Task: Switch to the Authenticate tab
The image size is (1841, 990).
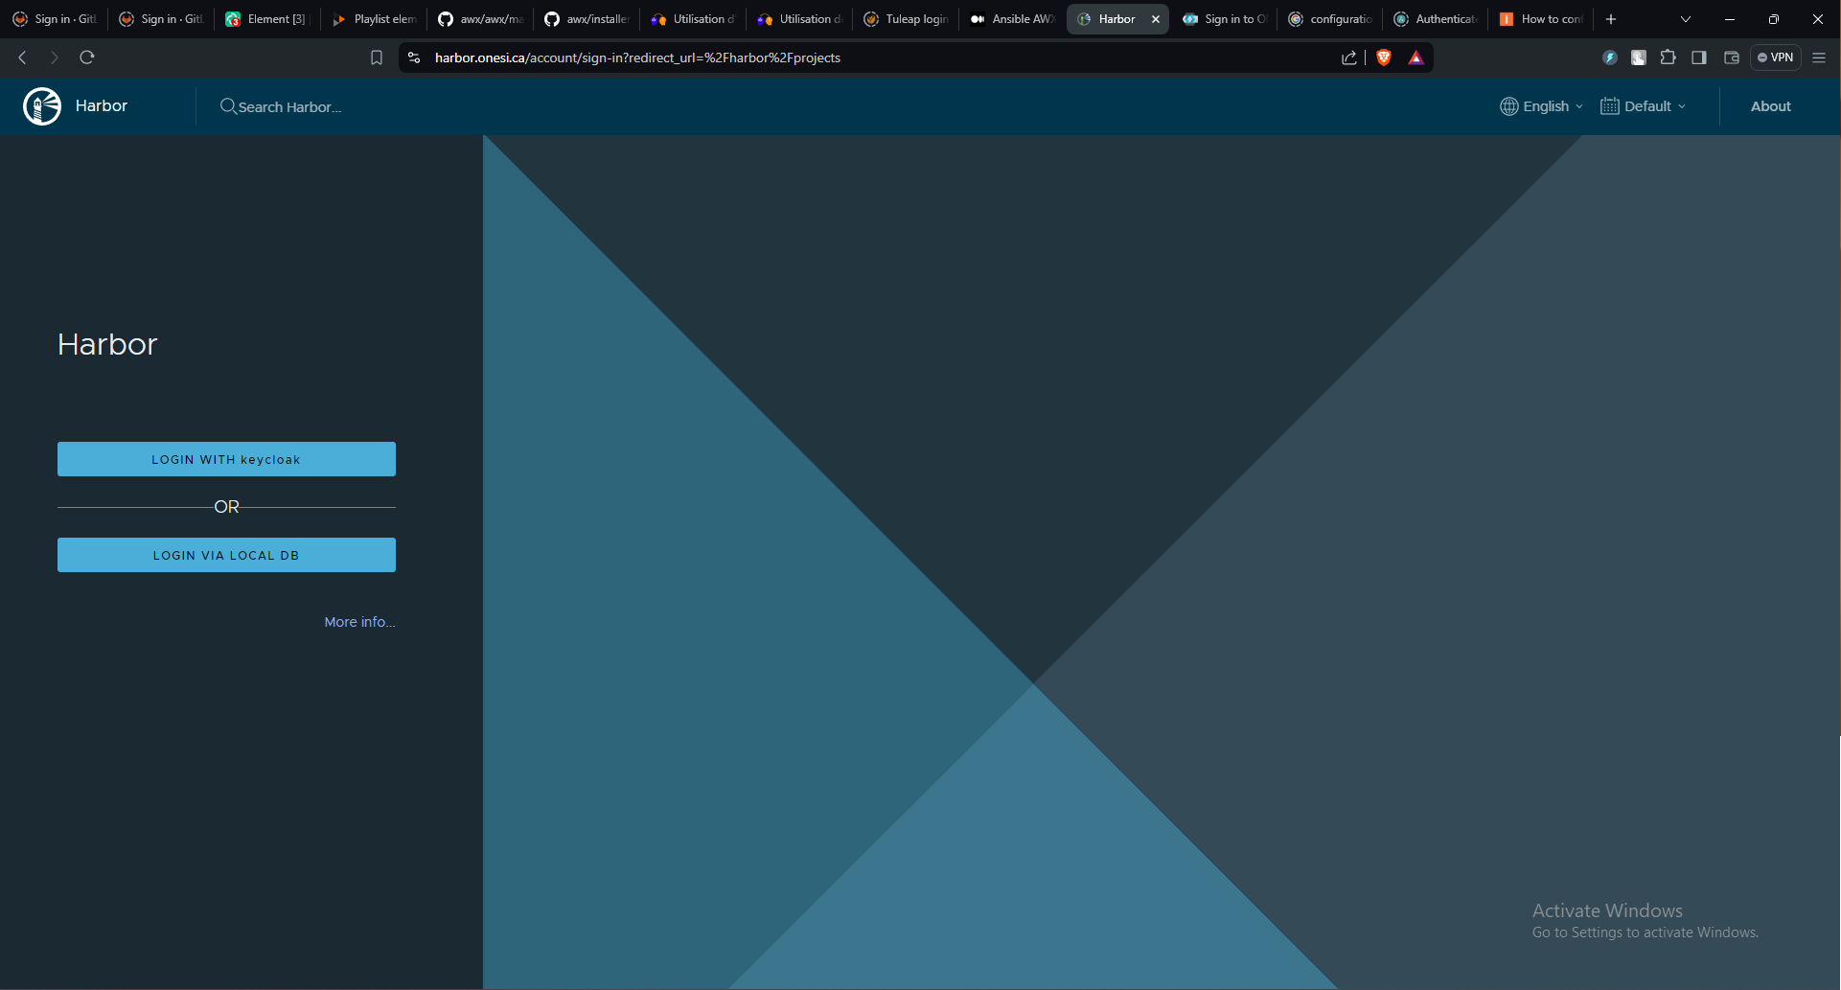Action: (x=1435, y=19)
